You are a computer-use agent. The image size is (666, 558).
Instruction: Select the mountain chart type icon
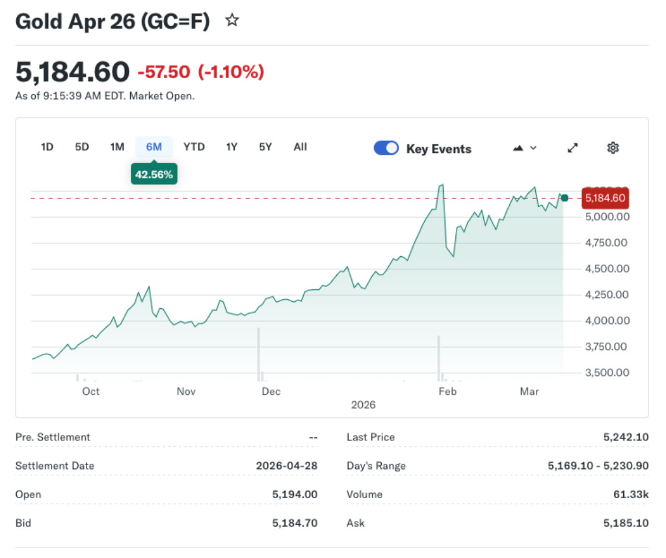point(518,148)
